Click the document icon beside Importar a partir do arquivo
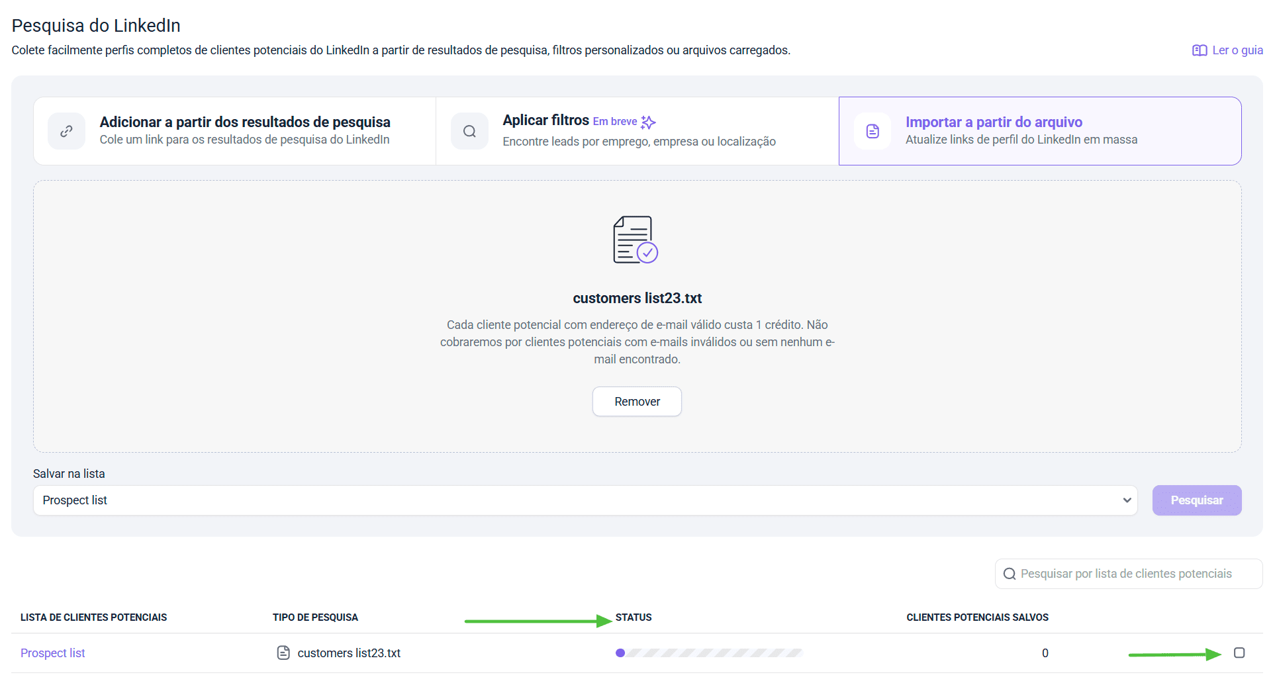1275x685 pixels. (873, 131)
